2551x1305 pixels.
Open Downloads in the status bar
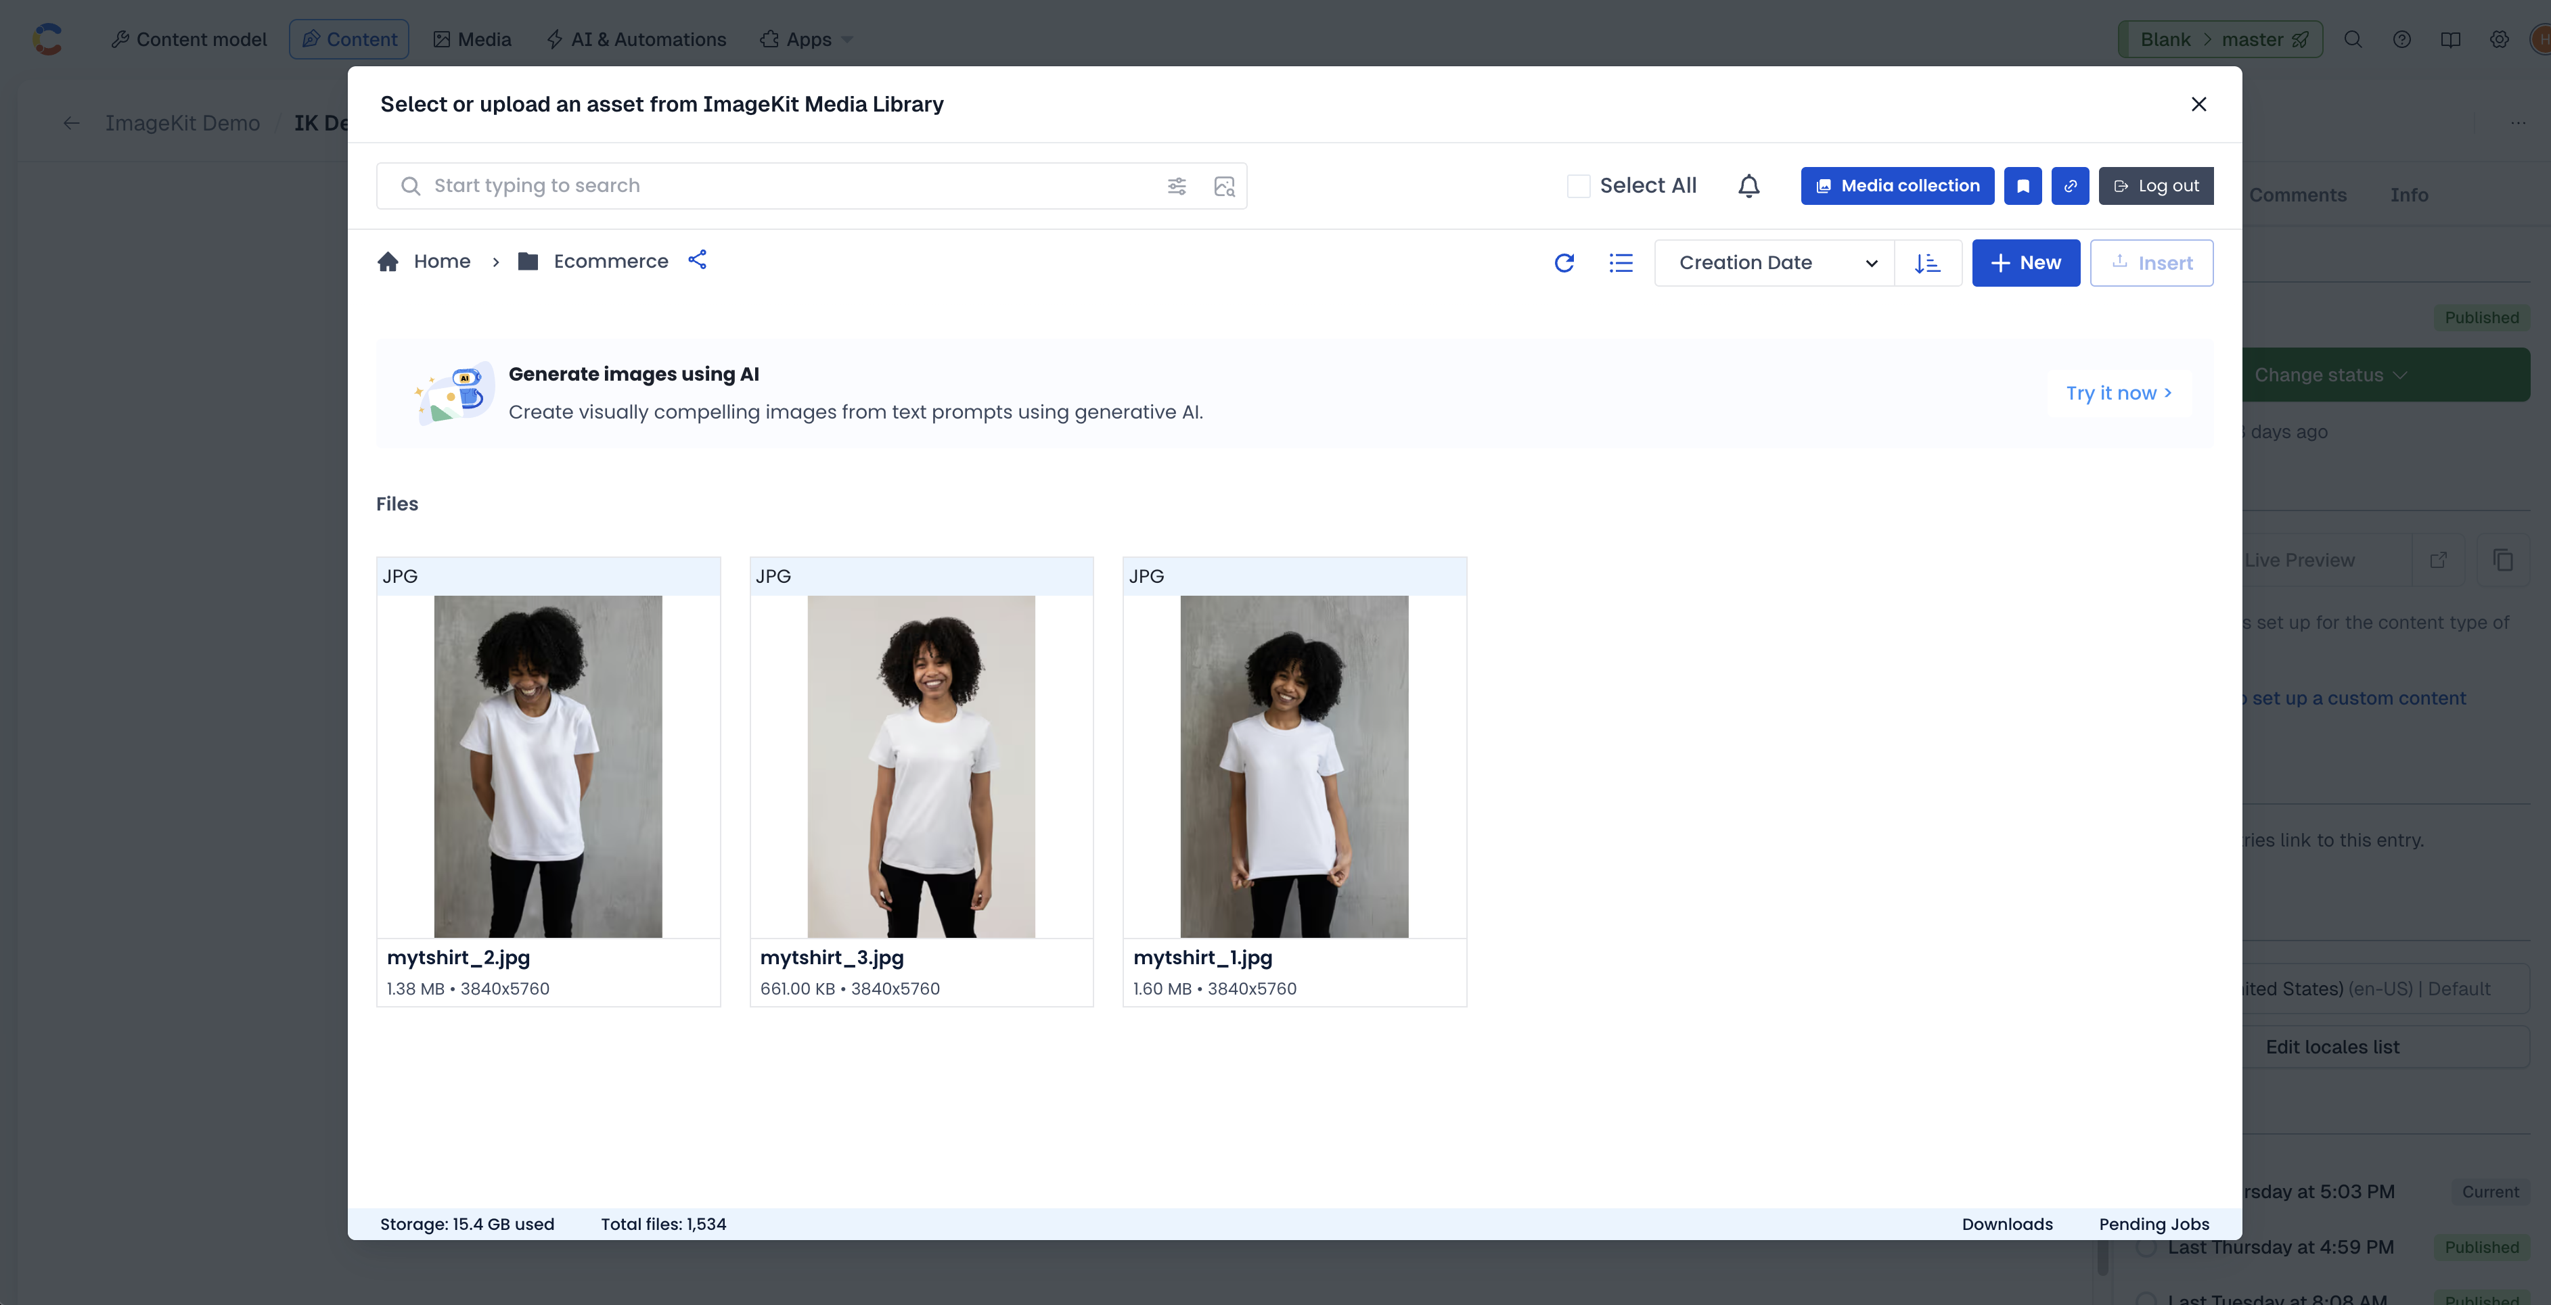click(2006, 1224)
